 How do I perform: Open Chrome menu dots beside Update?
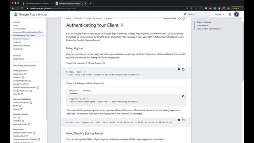point(241,8)
